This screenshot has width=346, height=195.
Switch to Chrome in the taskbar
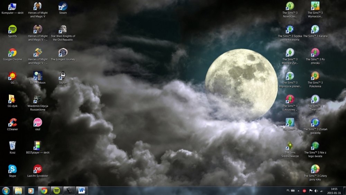(x=44, y=190)
